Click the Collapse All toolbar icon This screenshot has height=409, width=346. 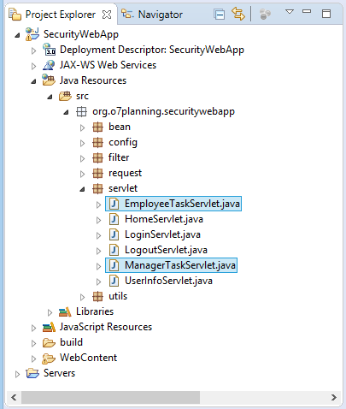click(x=220, y=14)
